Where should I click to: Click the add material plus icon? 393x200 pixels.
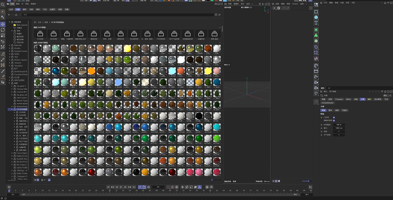tap(274, 8)
